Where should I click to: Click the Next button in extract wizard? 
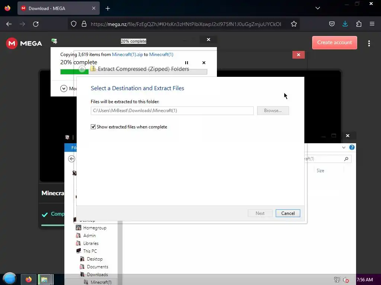coord(260,213)
